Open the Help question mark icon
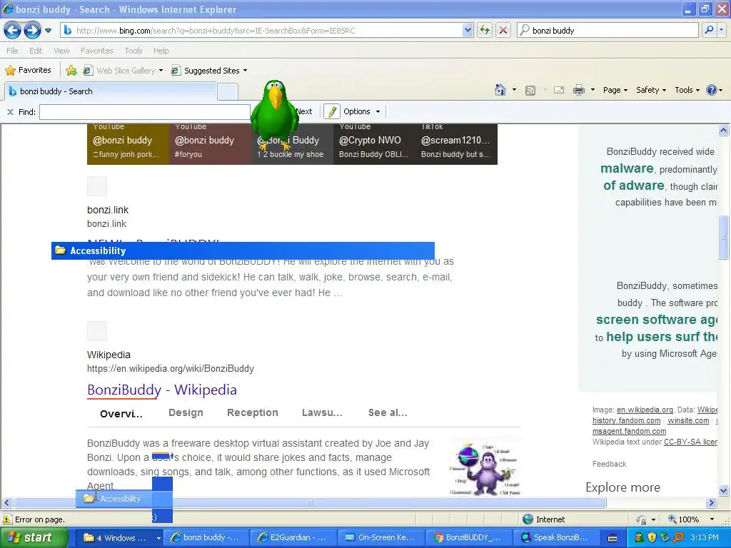This screenshot has width=731, height=548. point(712,90)
